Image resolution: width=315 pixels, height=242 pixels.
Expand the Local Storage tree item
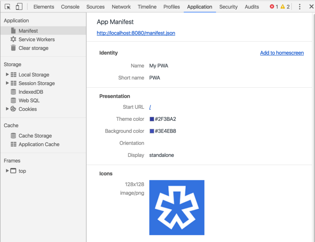(7, 75)
